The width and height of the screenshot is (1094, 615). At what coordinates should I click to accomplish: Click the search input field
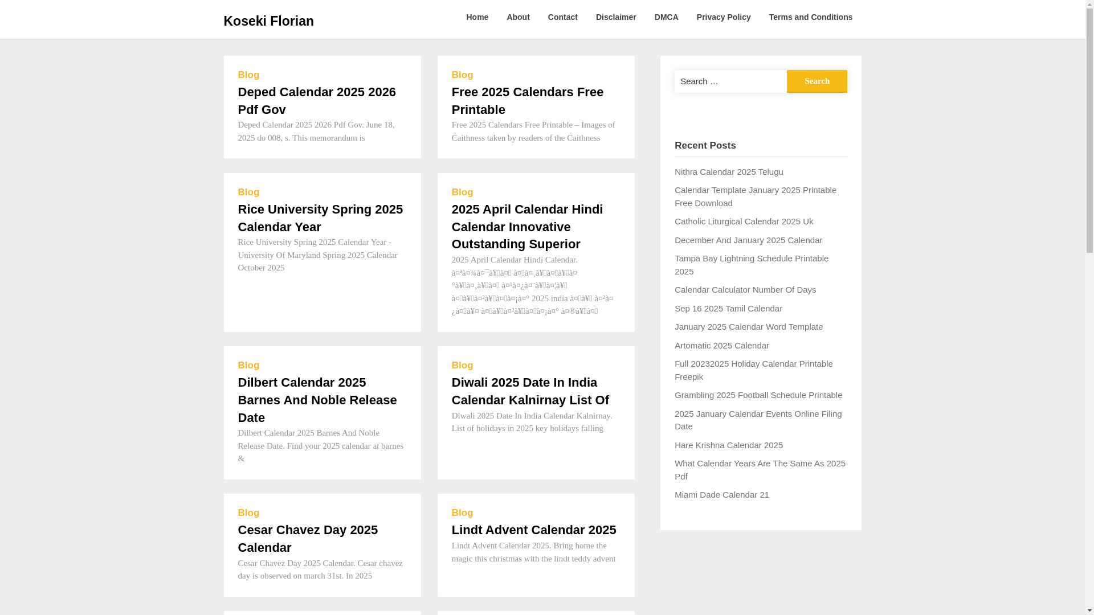click(730, 81)
